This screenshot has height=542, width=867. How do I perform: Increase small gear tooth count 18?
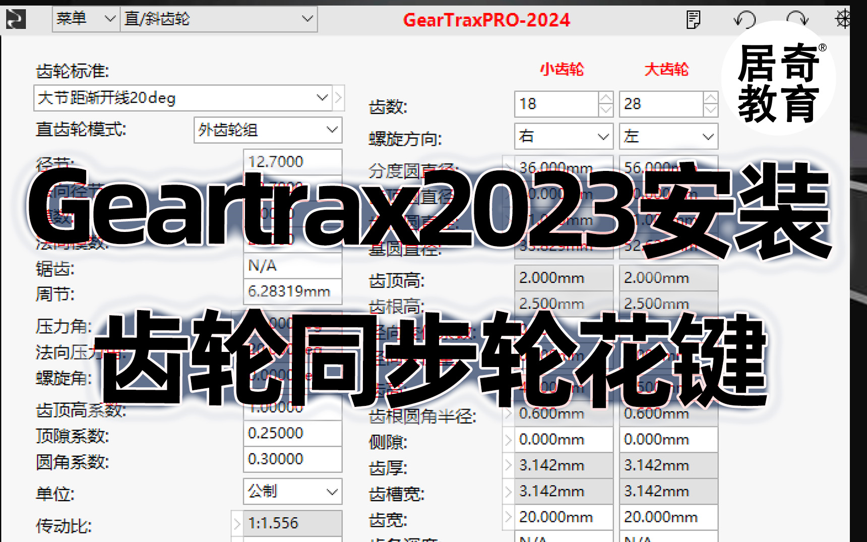(x=606, y=97)
